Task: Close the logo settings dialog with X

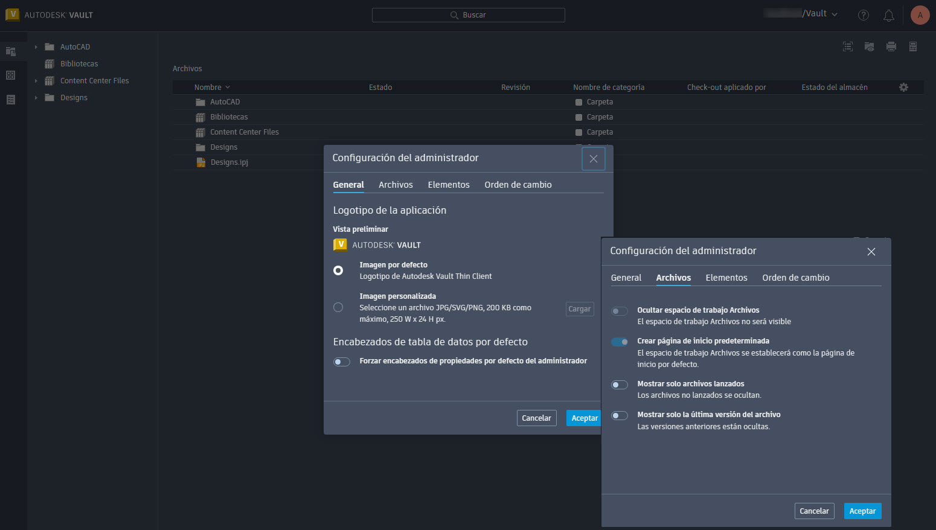Action: (x=594, y=159)
